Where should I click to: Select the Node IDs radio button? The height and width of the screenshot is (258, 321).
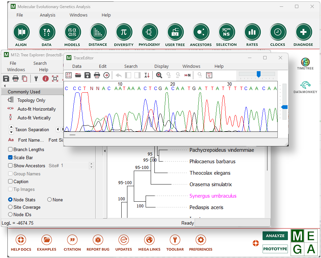(10, 214)
